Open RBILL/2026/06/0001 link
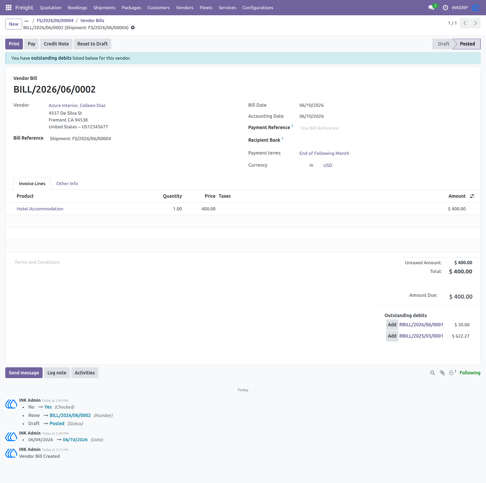This screenshot has height=483, width=486. 421,325
